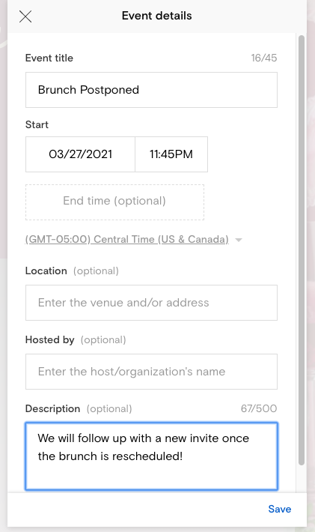The width and height of the screenshot is (315, 532).
Task: Click the Hosted by label
Action: (x=50, y=339)
